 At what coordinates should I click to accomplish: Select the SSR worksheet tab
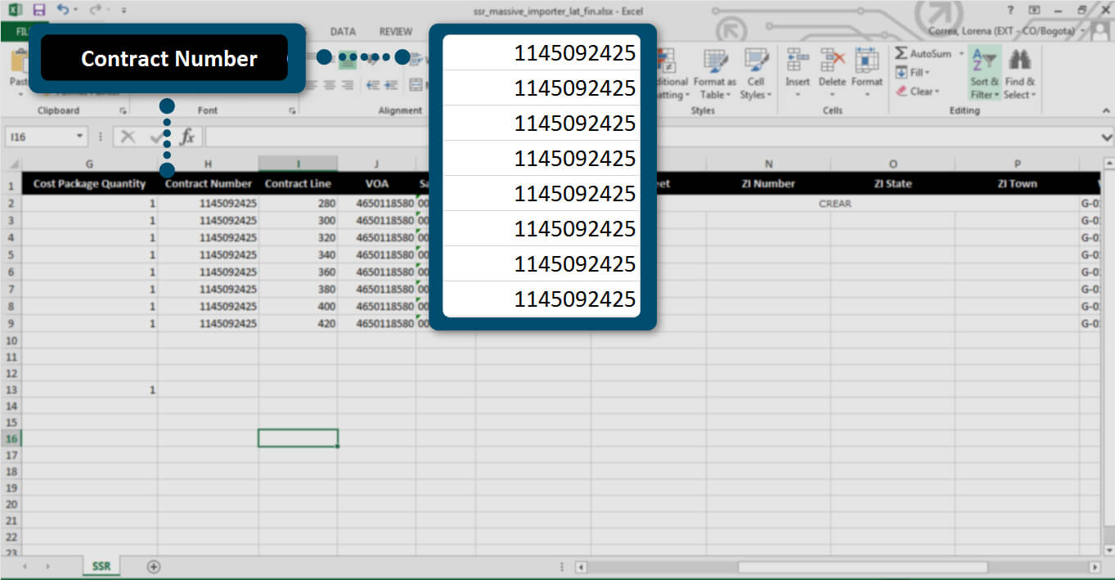pos(101,566)
